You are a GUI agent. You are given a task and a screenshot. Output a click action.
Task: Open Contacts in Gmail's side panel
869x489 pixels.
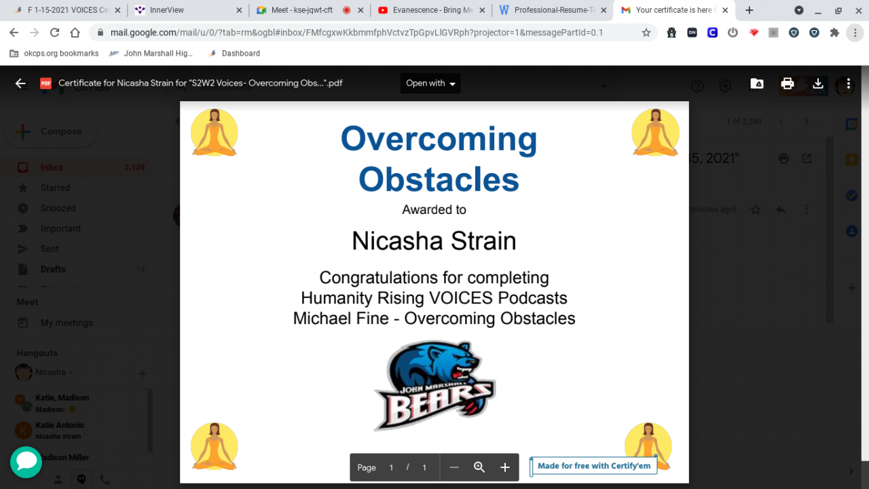tap(851, 231)
